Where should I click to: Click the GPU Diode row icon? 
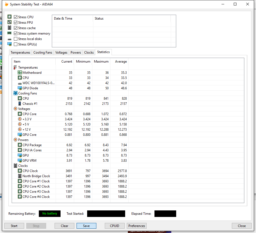click(x=20, y=88)
